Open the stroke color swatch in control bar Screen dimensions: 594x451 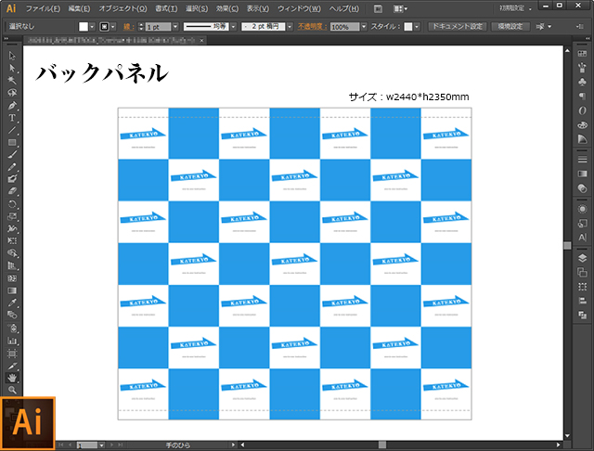pos(104,27)
